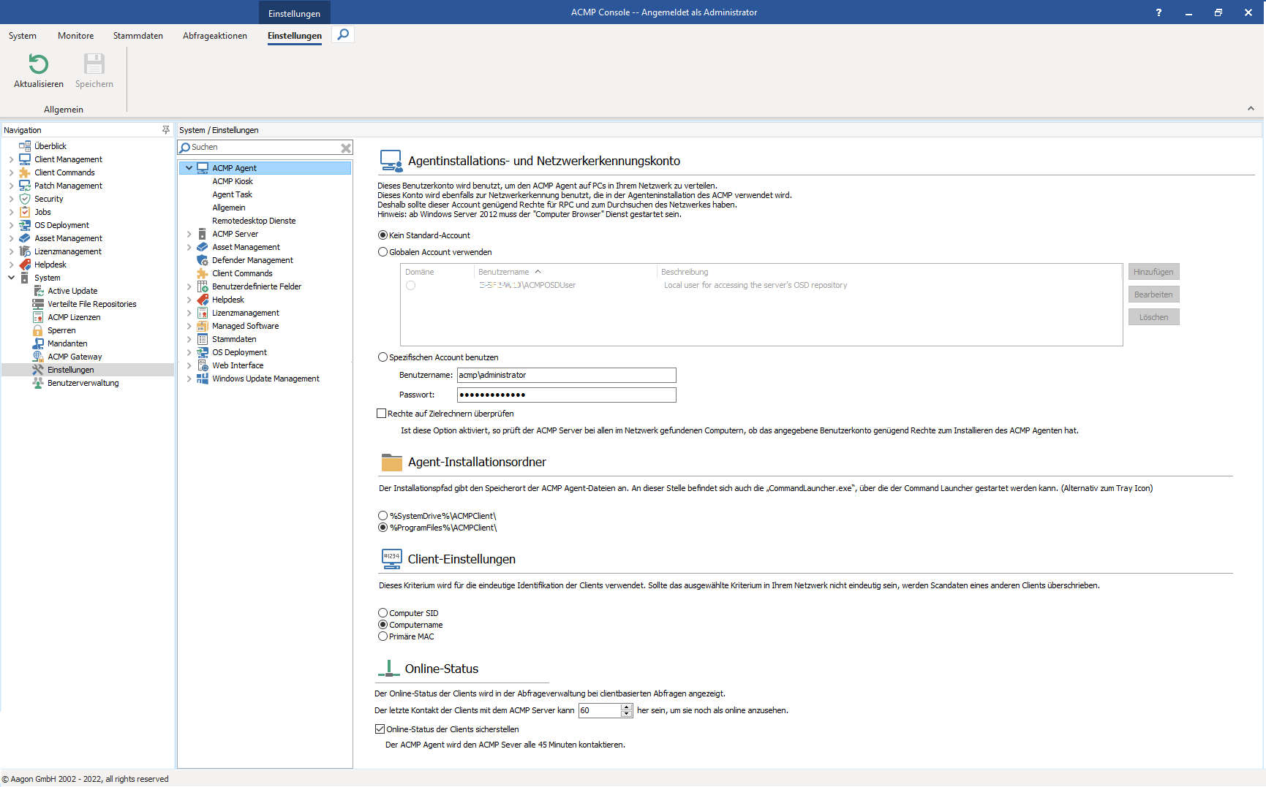The height and width of the screenshot is (787, 1266).
Task: Click the help question mark in title bar
Action: click(1158, 12)
